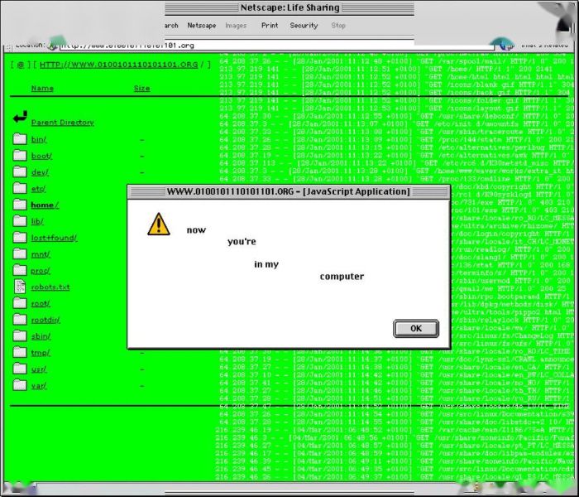Follow the rootdir/ link
Viewport: 579px width, 497px height.
[x=45, y=320]
